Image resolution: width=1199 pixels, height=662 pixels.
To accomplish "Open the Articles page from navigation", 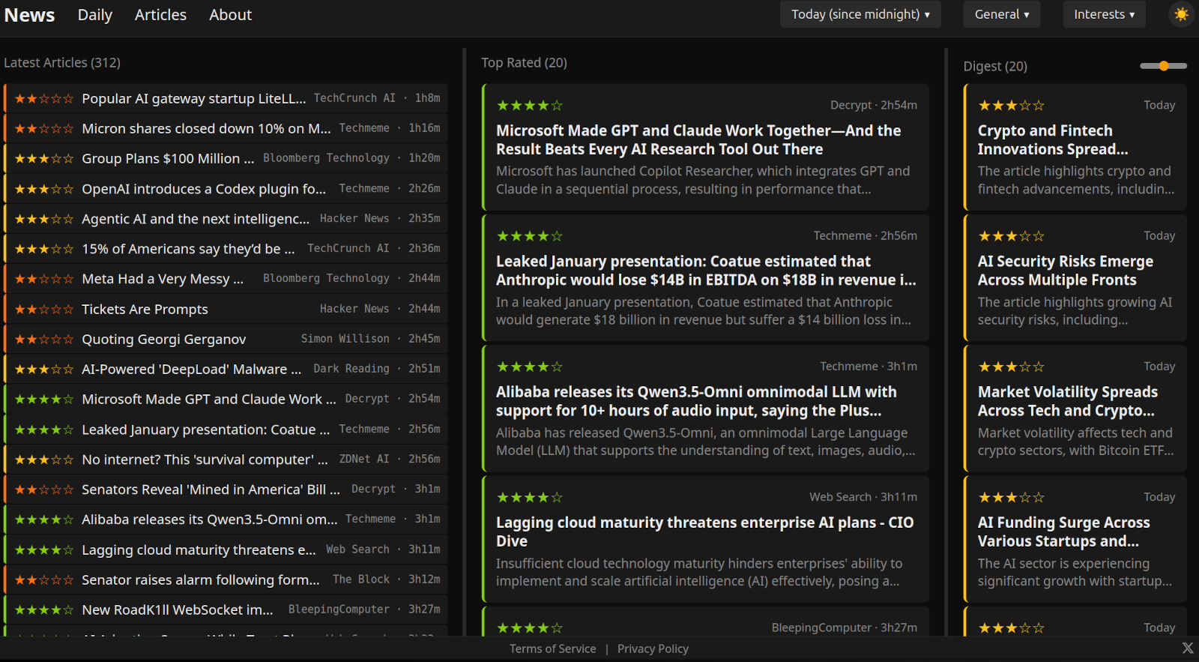I will tap(160, 15).
